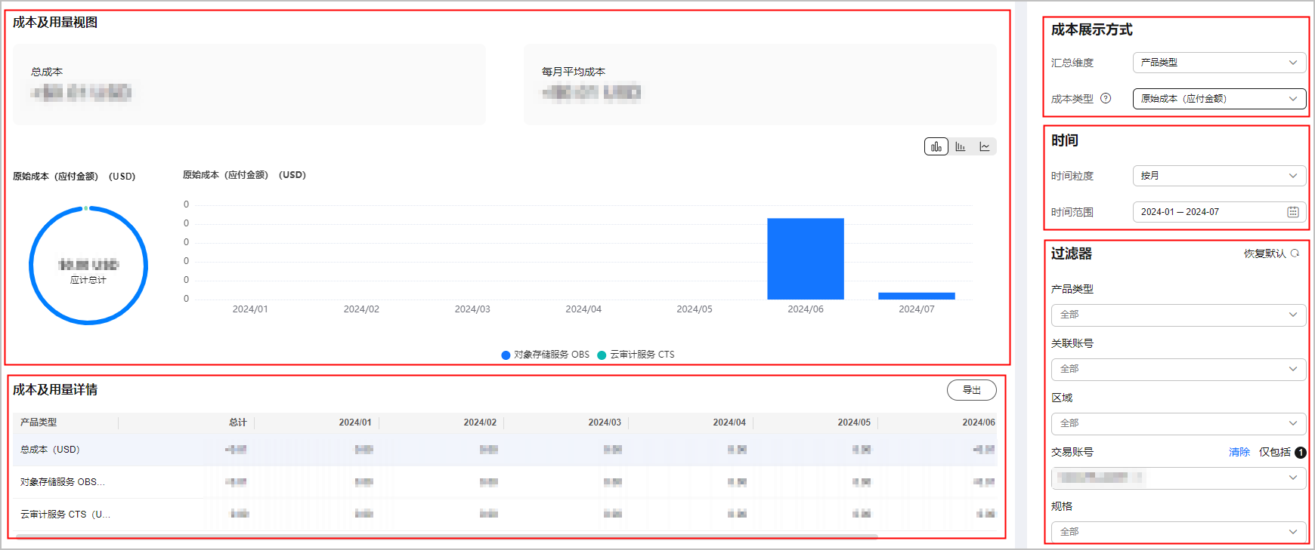Click the refresh icon beside 恢复默认
The width and height of the screenshot is (1315, 550).
click(1295, 253)
